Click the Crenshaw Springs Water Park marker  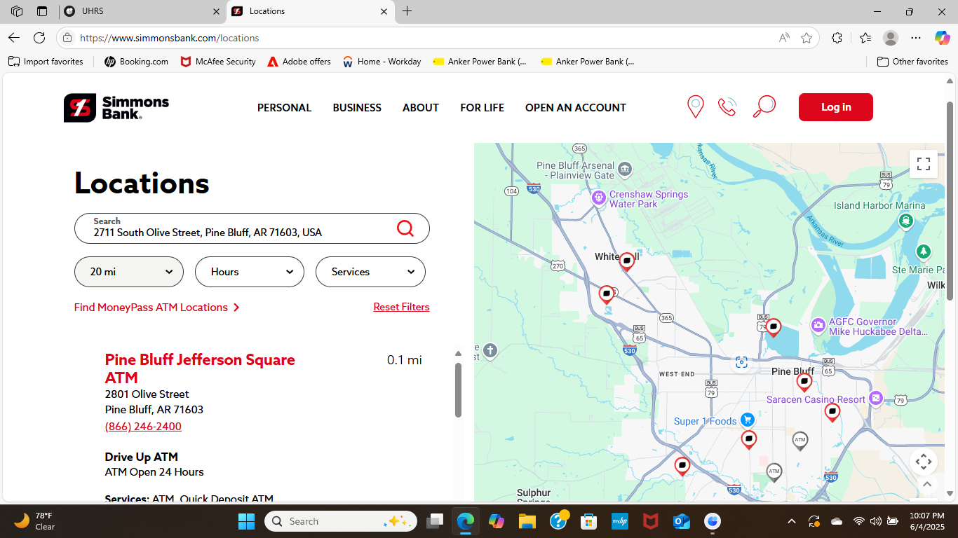598,198
